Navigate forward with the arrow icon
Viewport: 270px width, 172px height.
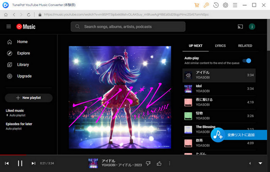coord(21,15)
